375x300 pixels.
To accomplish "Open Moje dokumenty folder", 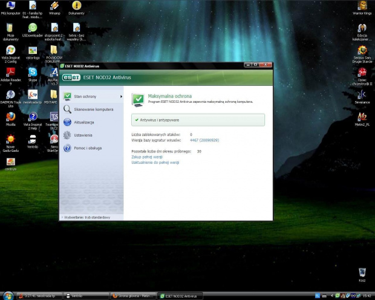I will (10, 32).
